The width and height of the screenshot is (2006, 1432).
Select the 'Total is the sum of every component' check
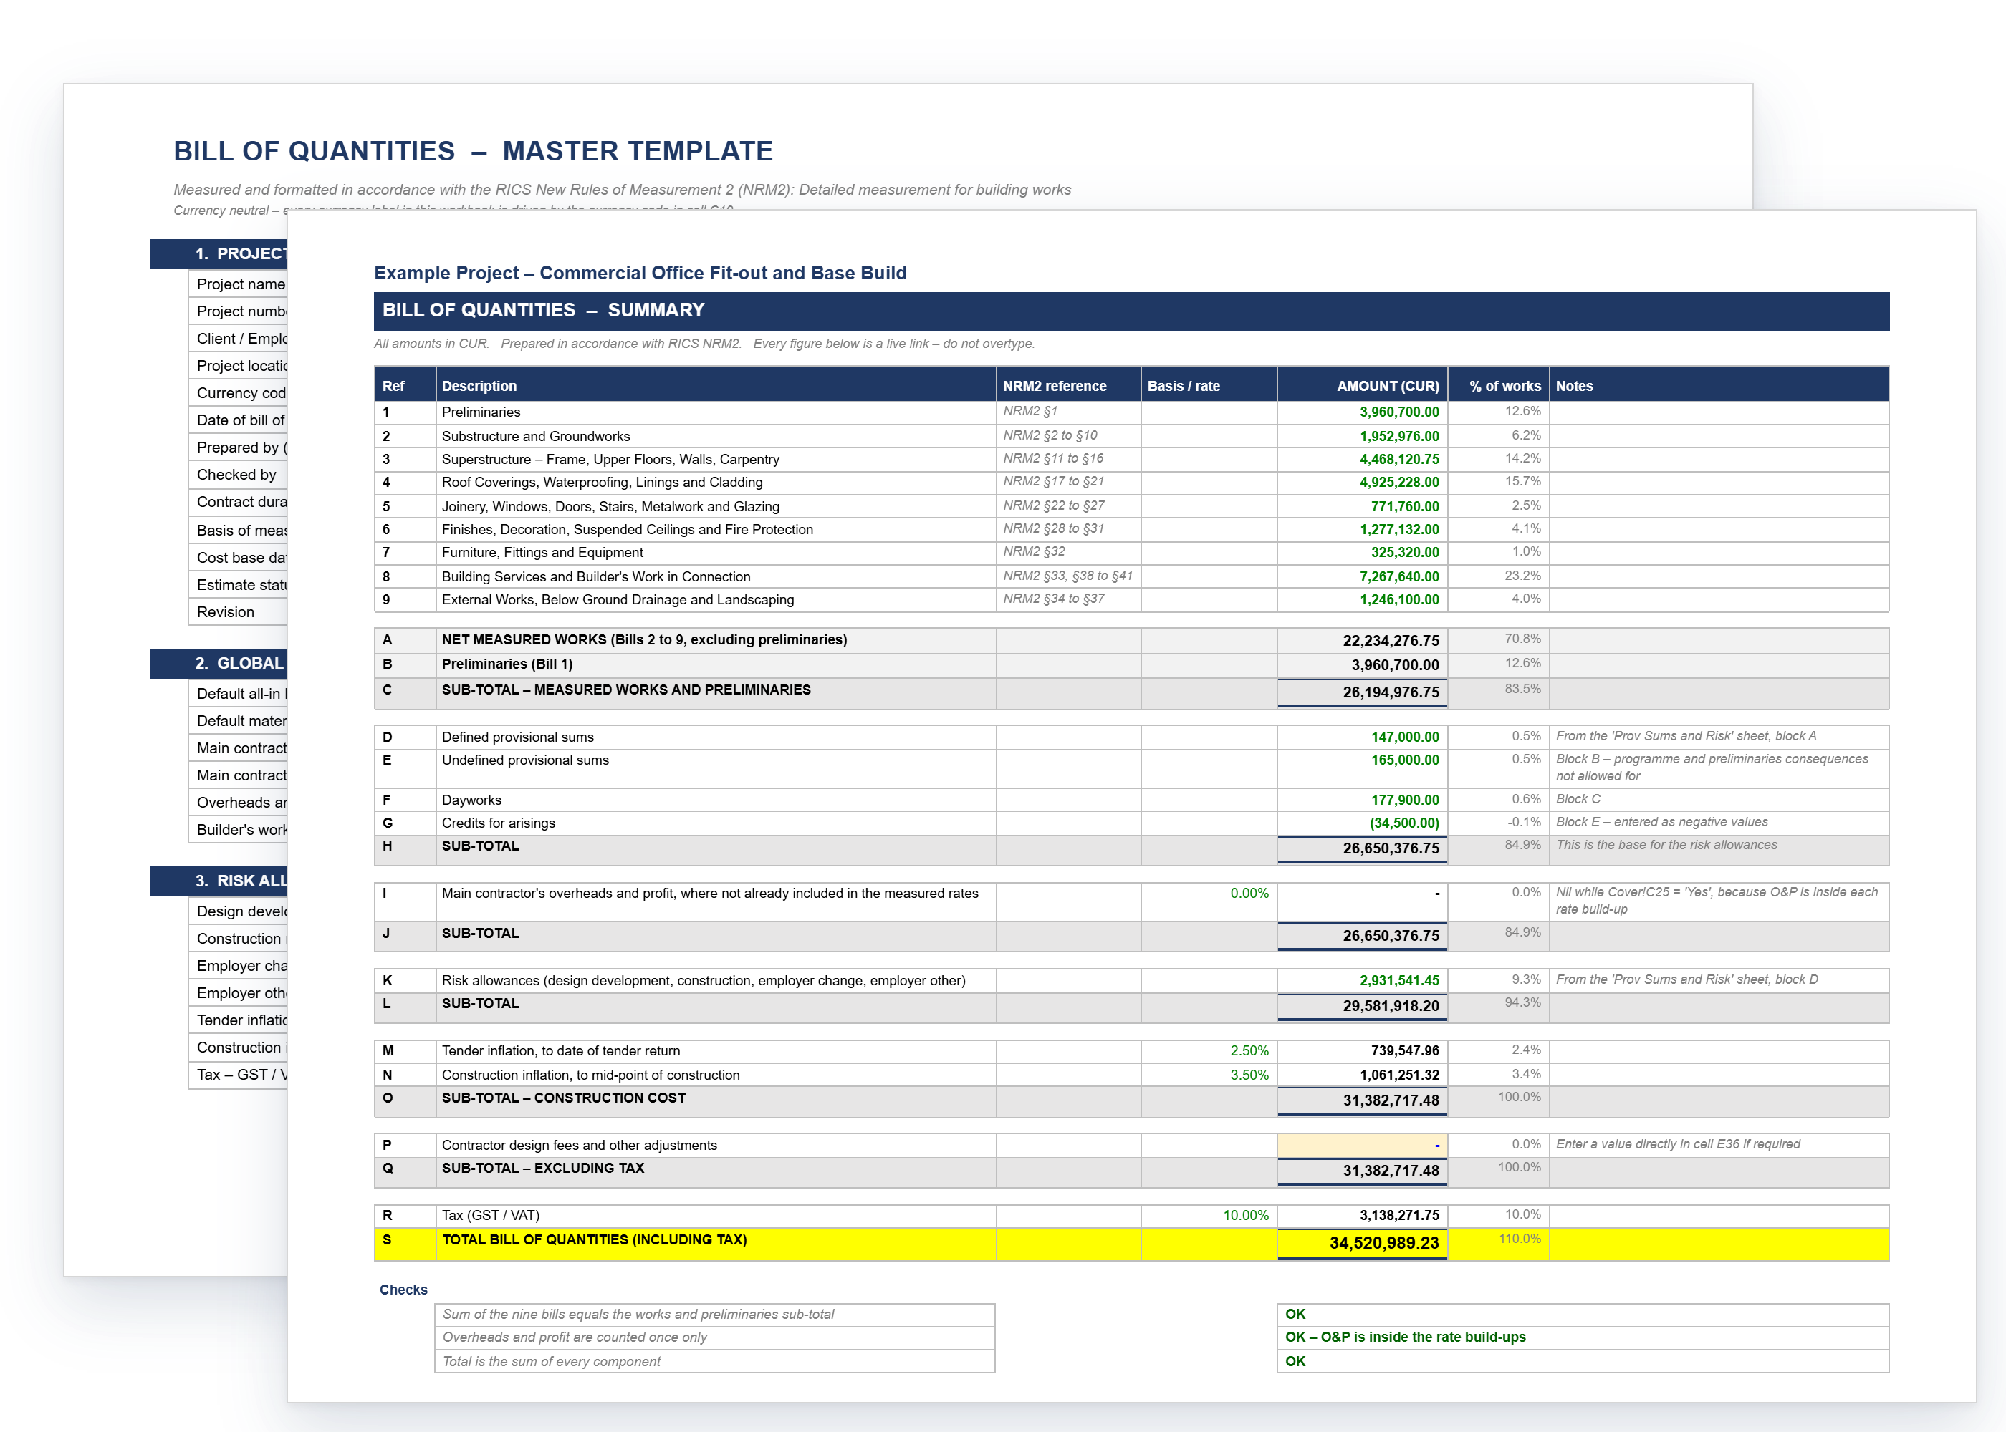coord(716,1361)
